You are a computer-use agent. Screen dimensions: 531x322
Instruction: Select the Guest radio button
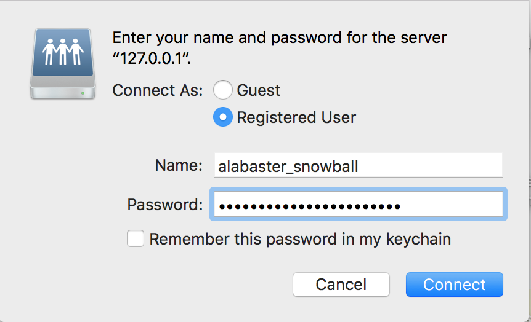pos(222,90)
